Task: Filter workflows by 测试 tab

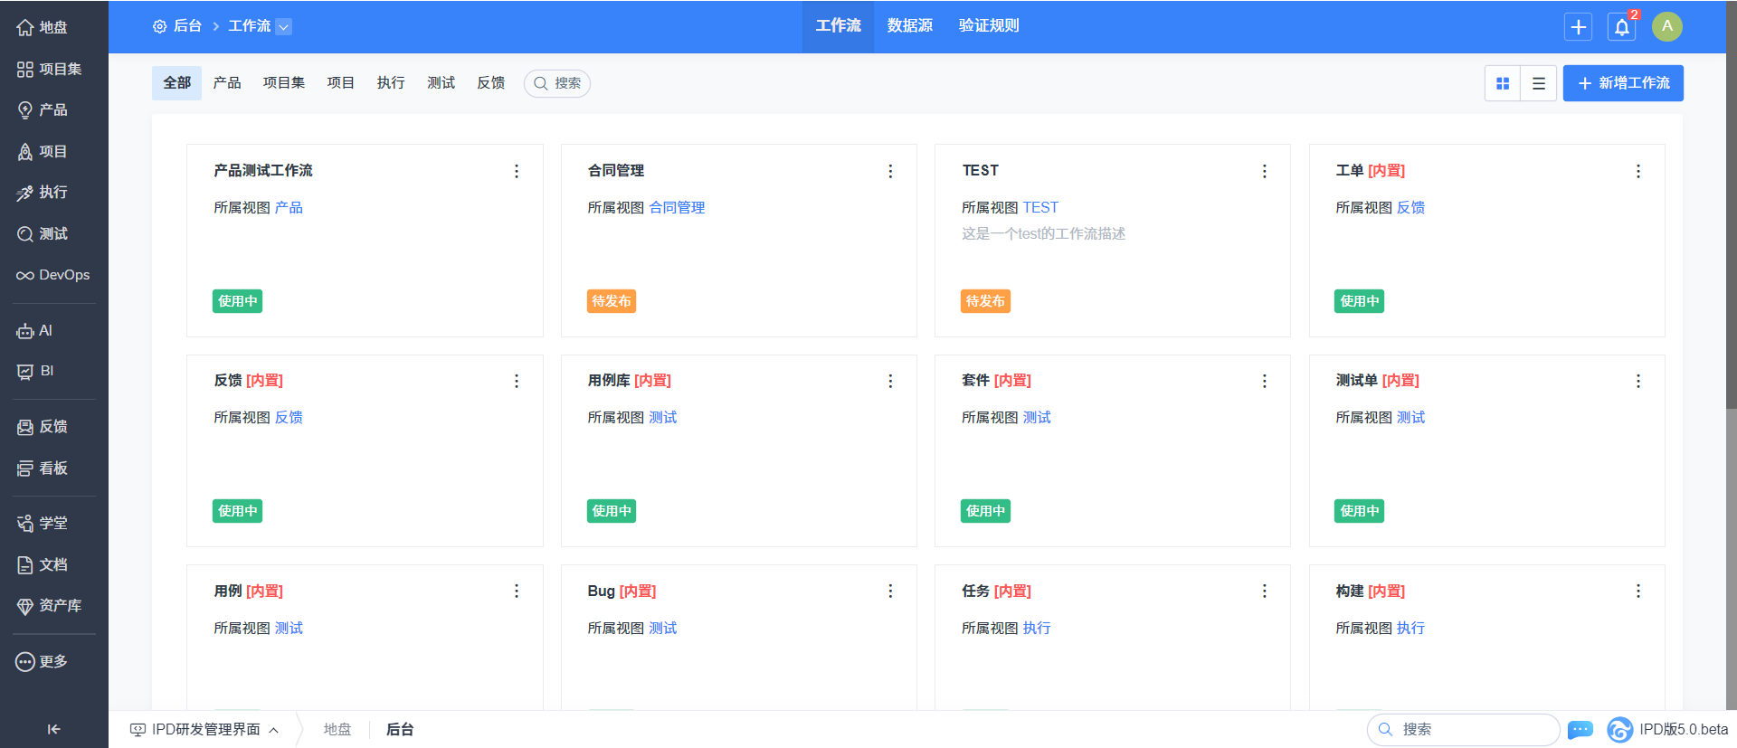Action: pyautogui.click(x=441, y=83)
